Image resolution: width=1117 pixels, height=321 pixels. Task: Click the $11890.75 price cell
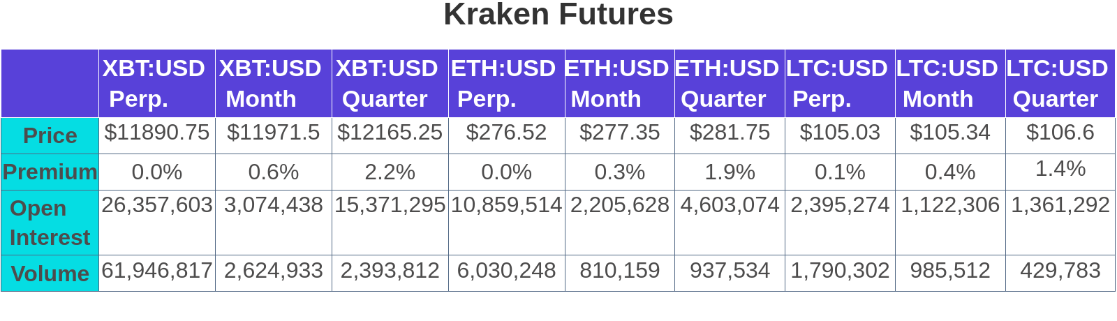click(x=157, y=133)
